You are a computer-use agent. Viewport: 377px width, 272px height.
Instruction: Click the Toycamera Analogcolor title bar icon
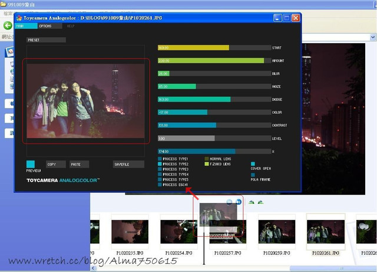point(19,18)
